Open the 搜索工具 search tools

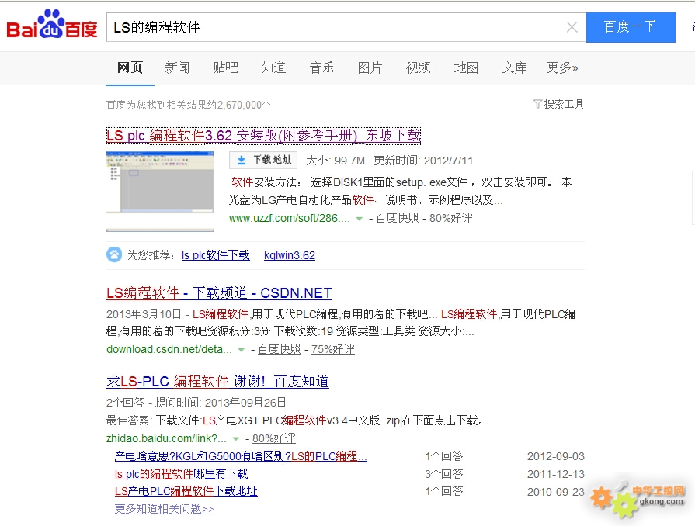pyautogui.click(x=558, y=104)
